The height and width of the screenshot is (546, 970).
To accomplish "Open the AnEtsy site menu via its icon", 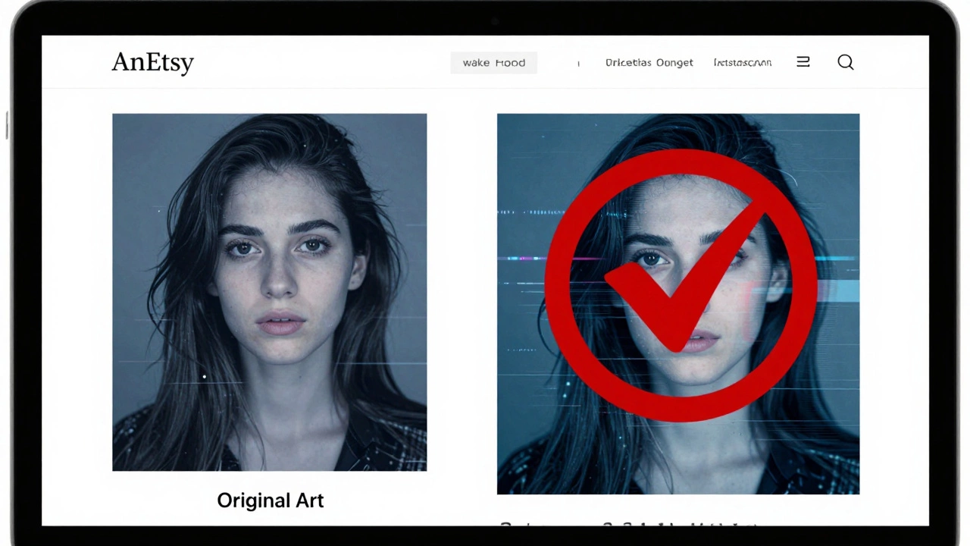I will (803, 61).
